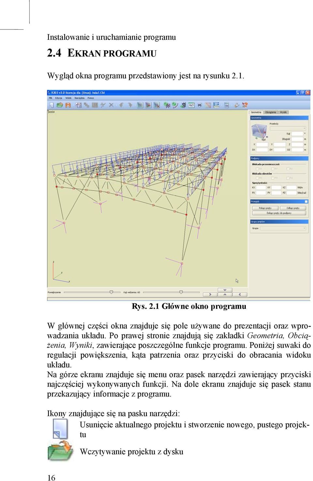Click the rotate view up arrow button
313x481 pixels.
[225, 295]
